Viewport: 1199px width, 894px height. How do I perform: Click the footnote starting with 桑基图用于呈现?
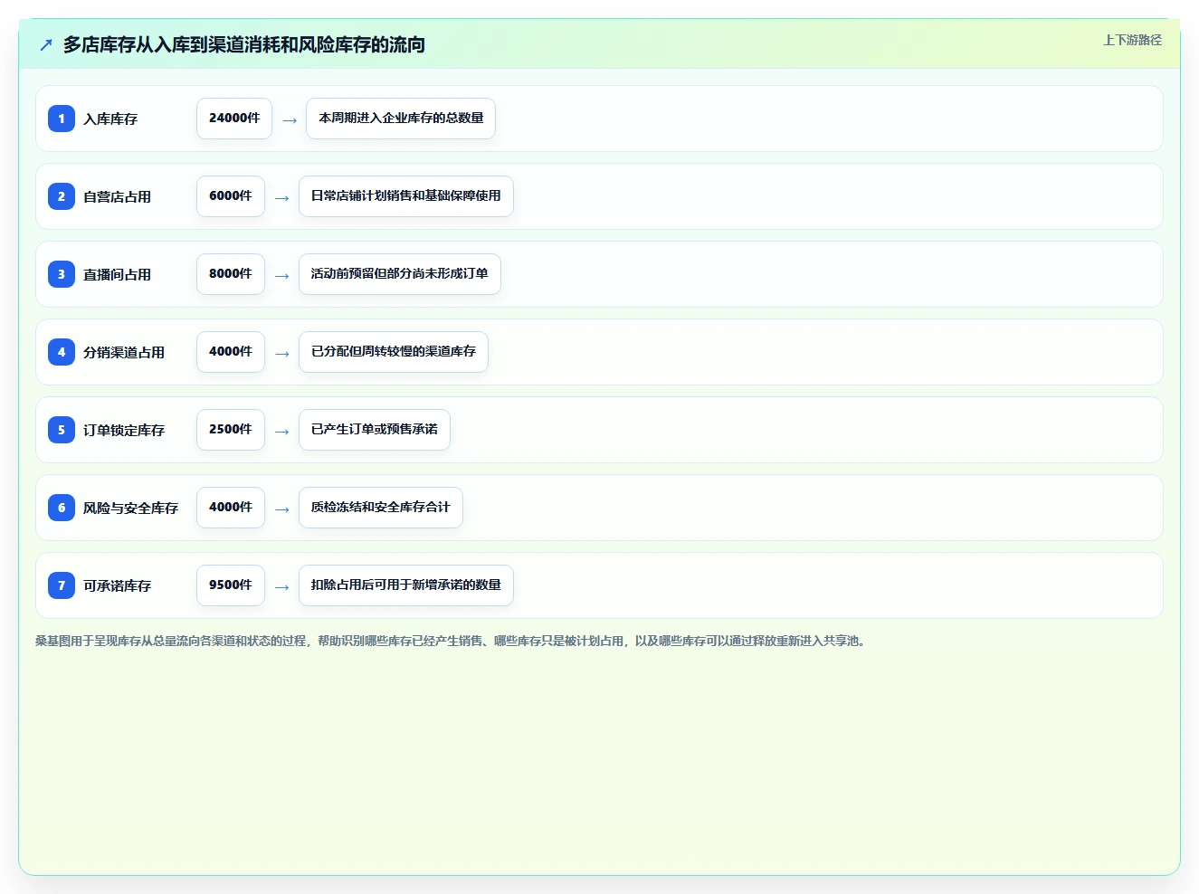[x=452, y=641]
